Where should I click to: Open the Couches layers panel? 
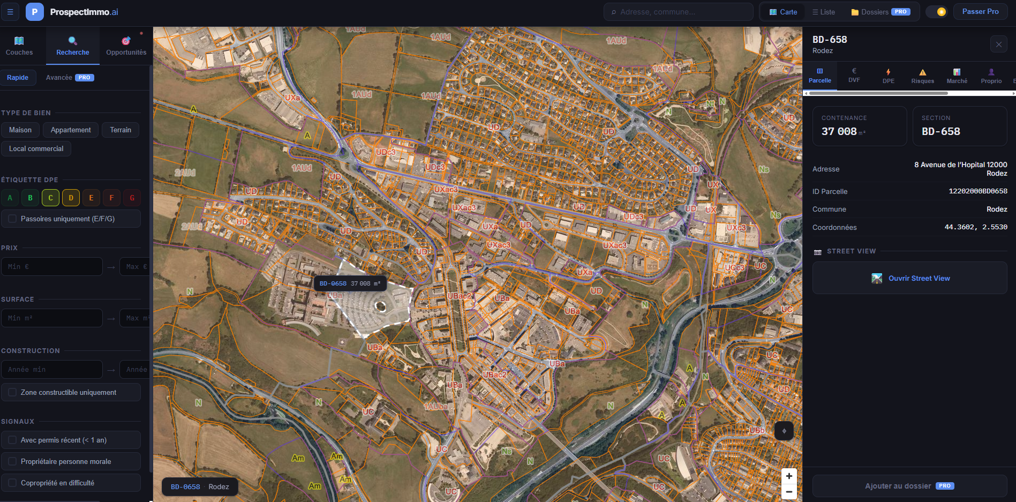coord(19,46)
